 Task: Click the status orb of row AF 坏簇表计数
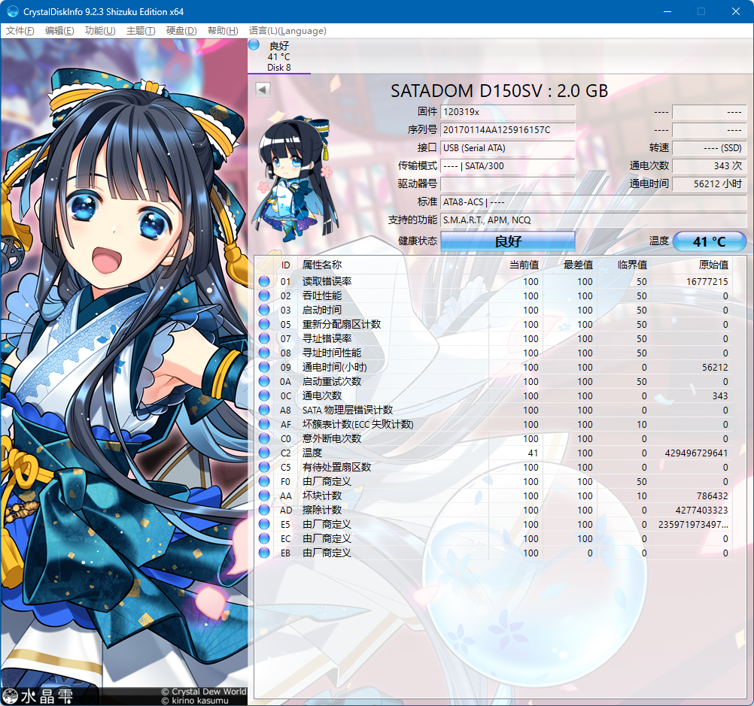click(x=264, y=424)
